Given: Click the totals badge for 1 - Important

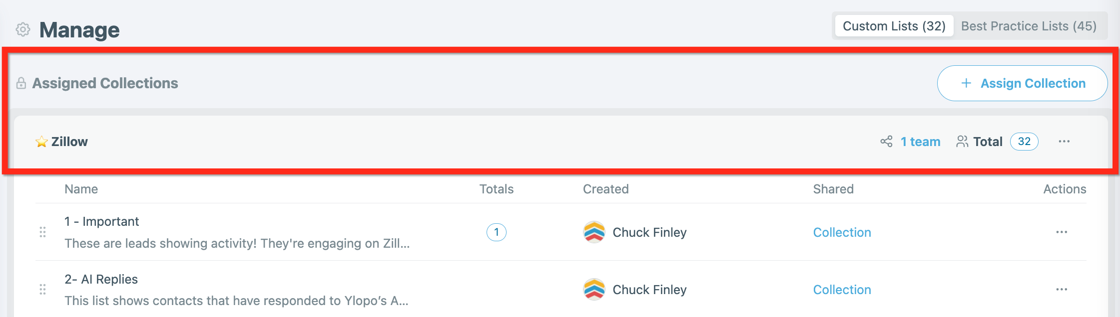Looking at the screenshot, I should [x=496, y=232].
